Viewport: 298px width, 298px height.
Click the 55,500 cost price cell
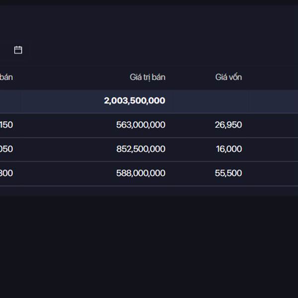[x=228, y=173]
